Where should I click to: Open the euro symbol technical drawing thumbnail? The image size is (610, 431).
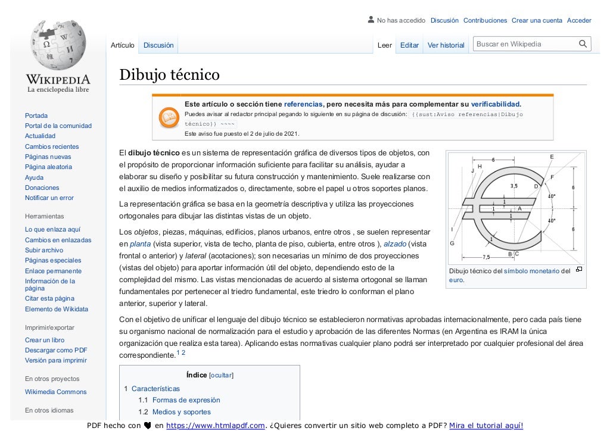point(516,208)
